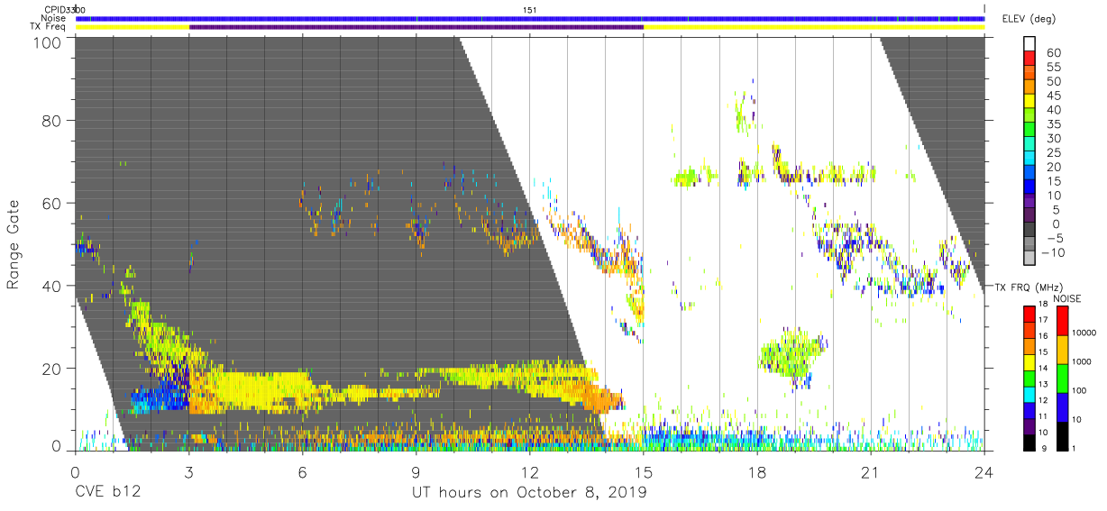Click the '40' tick on the Range Gate axis
The image size is (1107, 511).
point(53,285)
